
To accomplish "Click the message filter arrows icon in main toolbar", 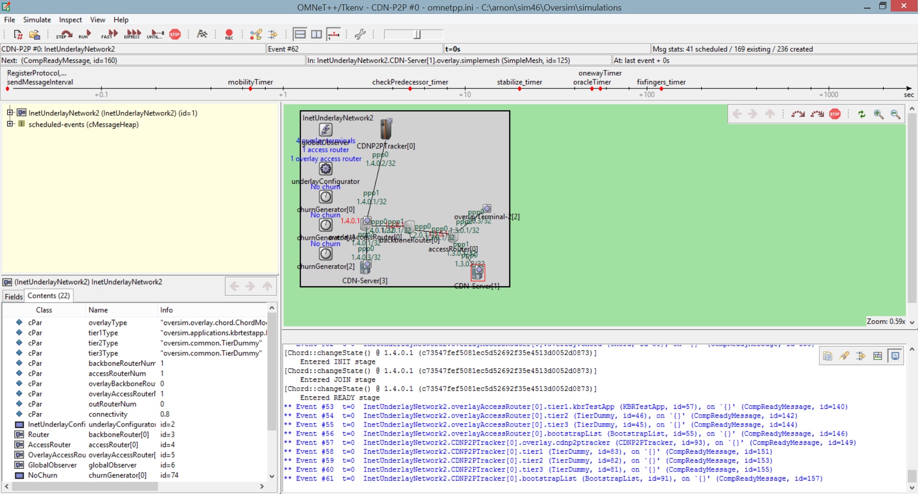I will (273, 34).
